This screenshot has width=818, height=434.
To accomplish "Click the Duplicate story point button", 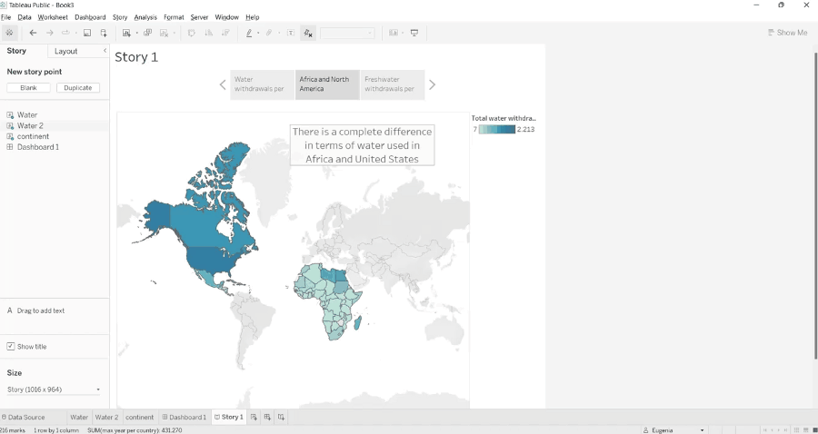I will pos(78,87).
